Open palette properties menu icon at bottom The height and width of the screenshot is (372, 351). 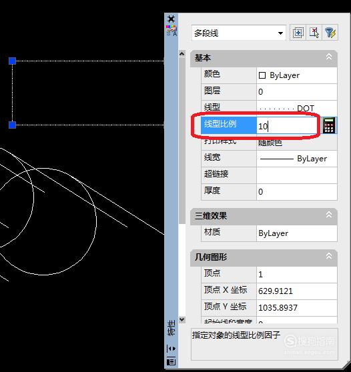click(171, 361)
